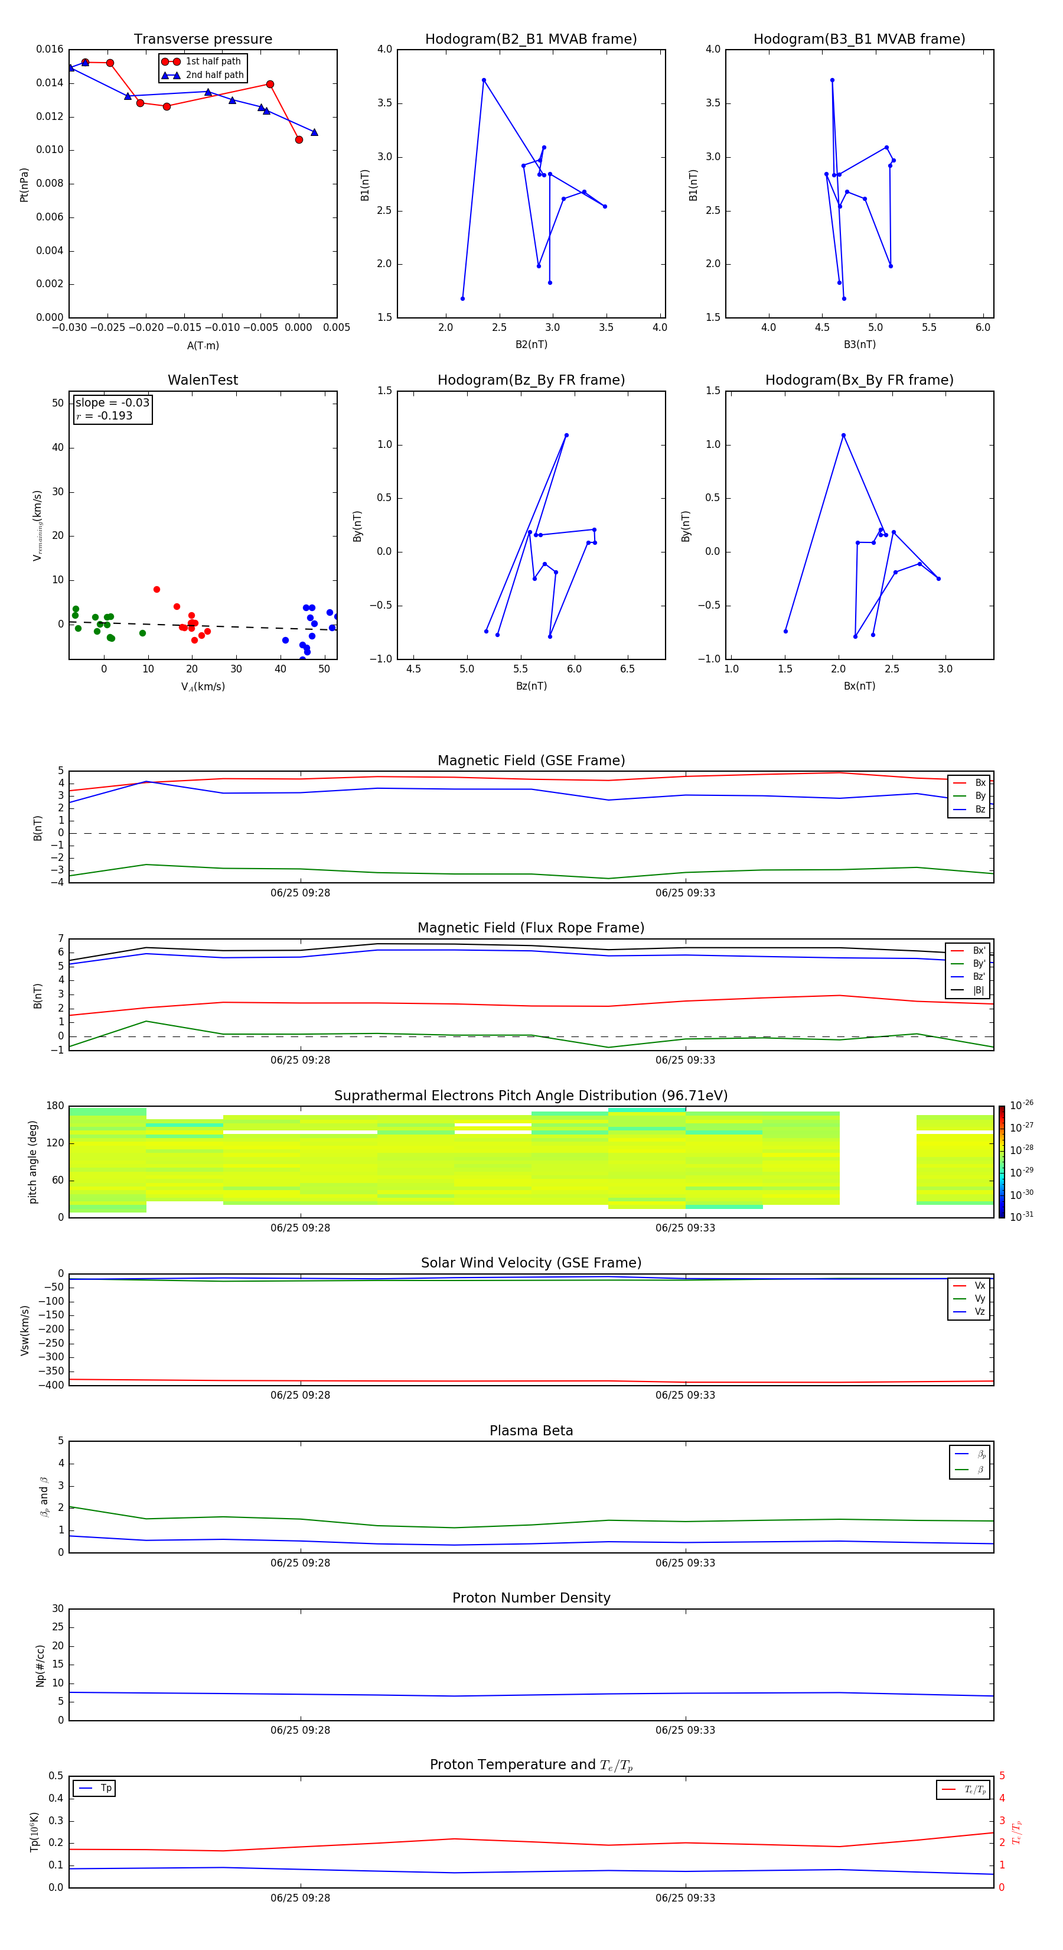
Task: Click the 'Hodogram(Bx_By FR frame)' title
Action: click(x=859, y=380)
